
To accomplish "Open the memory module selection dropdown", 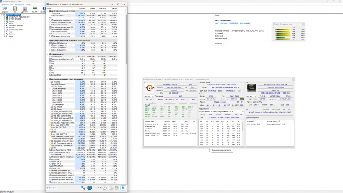I will point(222,111).
